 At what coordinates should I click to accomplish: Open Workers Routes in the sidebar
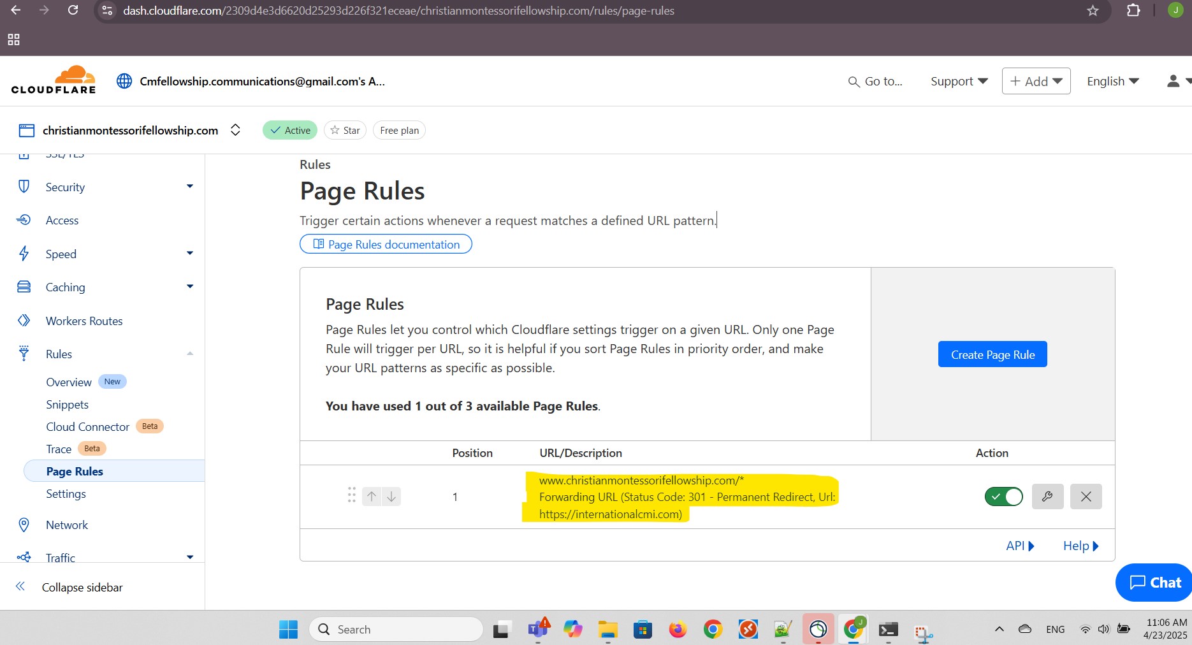click(84, 321)
